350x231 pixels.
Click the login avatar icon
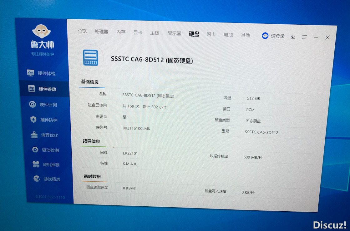click(x=265, y=36)
